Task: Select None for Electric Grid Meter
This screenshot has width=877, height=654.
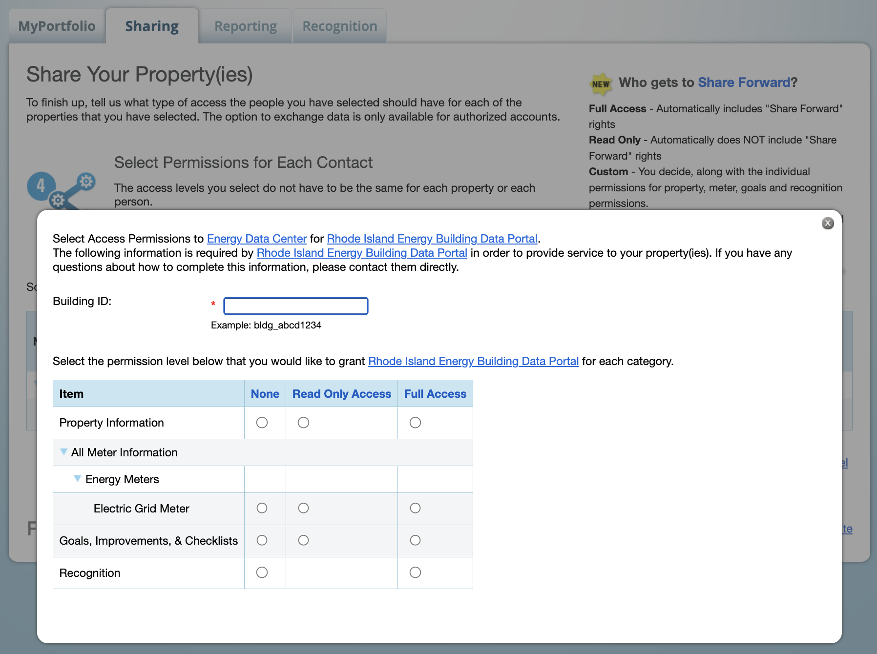Action: tap(262, 508)
